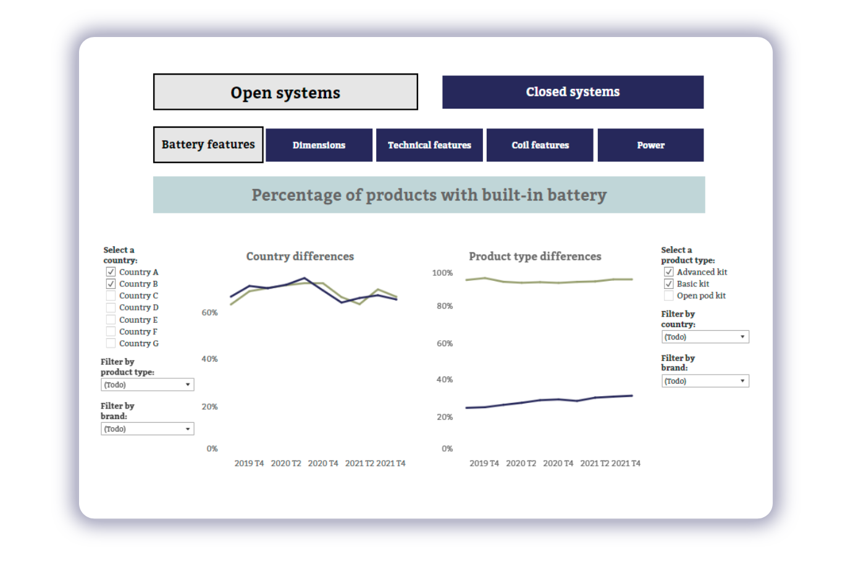
Task: Open the Coil features section
Action: pyautogui.click(x=540, y=145)
